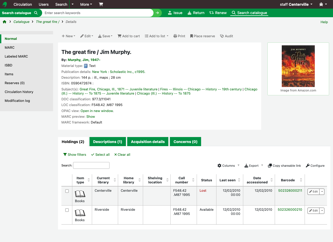
Task: Open the Configure table settings
Action: coord(315,166)
